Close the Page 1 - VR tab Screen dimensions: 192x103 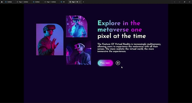[x=80, y=2]
